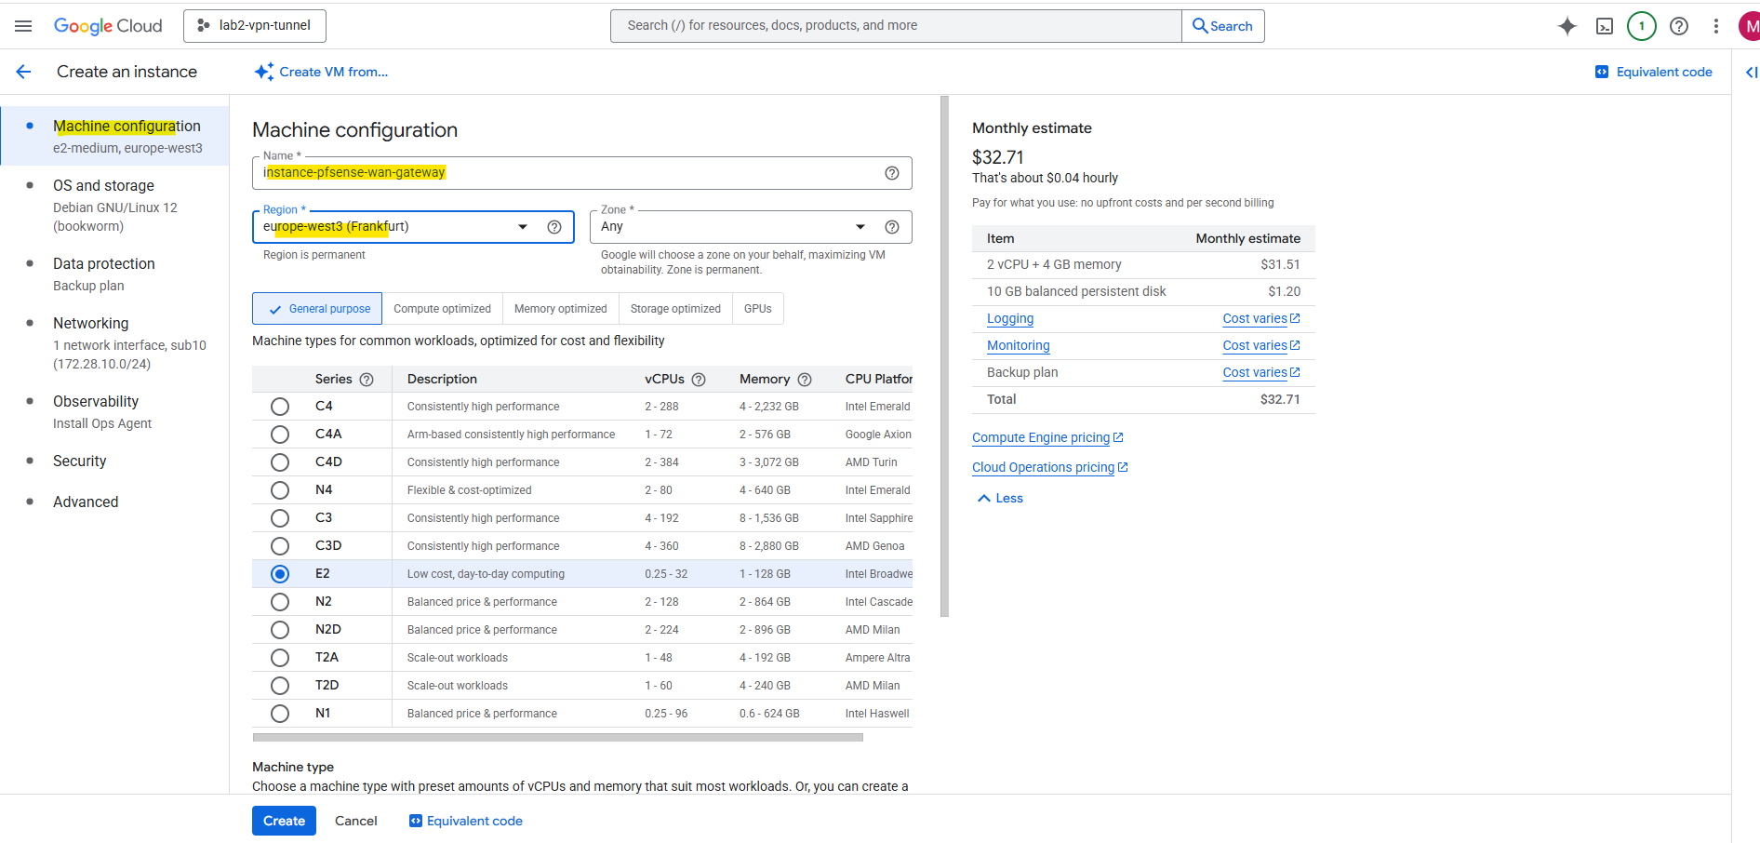Open the notifications indicator badge
Image resolution: width=1760 pixels, height=843 pixels.
click(1642, 26)
